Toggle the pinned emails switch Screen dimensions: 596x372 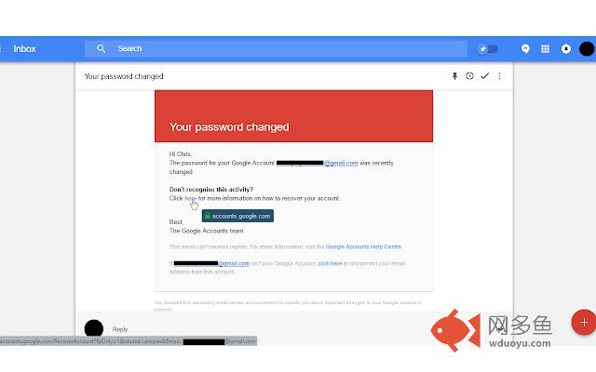(x=487, y=48)
